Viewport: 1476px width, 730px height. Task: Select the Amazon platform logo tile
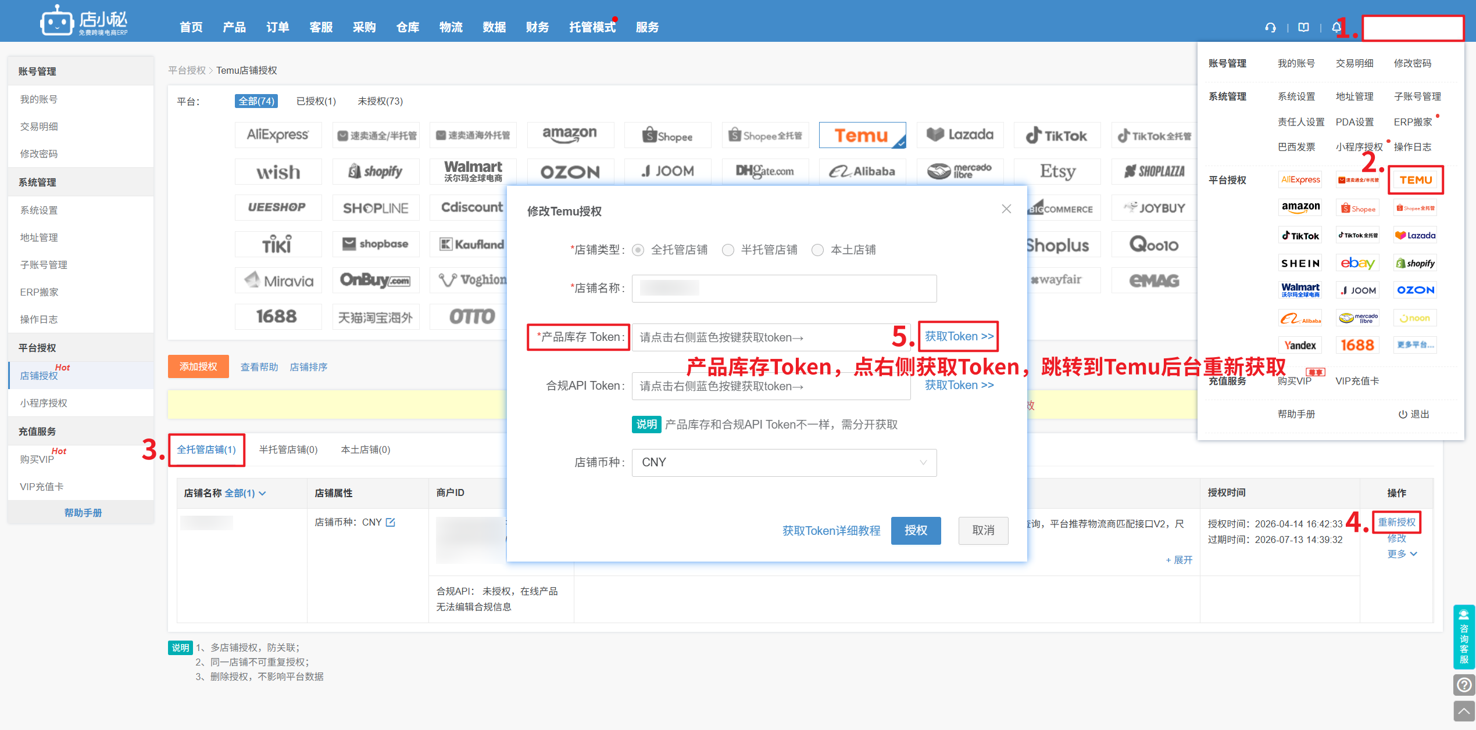tap(570, 135)
